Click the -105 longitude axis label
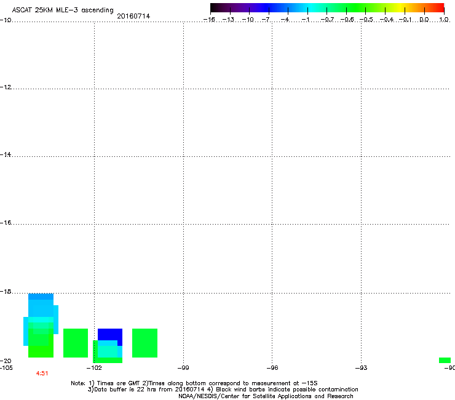Screen dimensions: 455x400 pyautogui.click(x=6, y=368)
